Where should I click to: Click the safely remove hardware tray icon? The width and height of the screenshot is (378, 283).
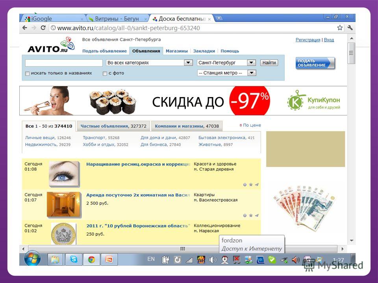(x=284, y=260)
